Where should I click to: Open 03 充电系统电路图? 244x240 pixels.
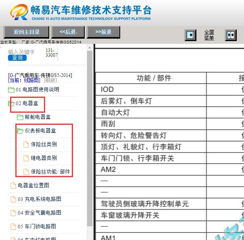[40, 199]
